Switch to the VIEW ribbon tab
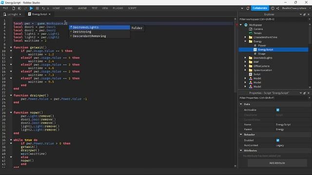The width and height of the screenshot is (312, 175). coord(105,8)
